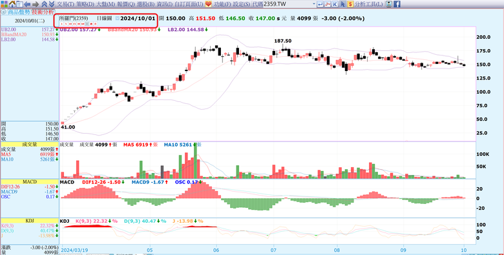Screen dimensions: 504x255
Task: Open the 設定(S) menu
Action: pyautogui.click(x=242, y=4)
